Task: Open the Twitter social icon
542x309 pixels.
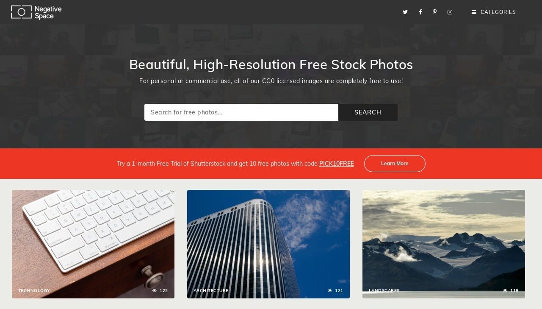Action: point(405,12)
